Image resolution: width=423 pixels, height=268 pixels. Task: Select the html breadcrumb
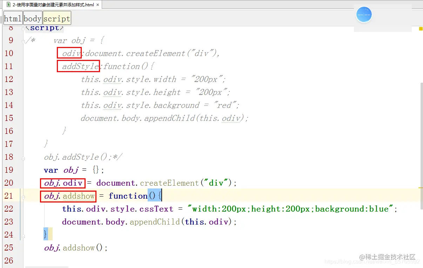click(13, 19)
